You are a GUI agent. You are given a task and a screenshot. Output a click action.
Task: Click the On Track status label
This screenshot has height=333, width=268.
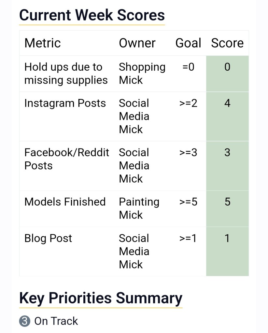click(56, 321)
